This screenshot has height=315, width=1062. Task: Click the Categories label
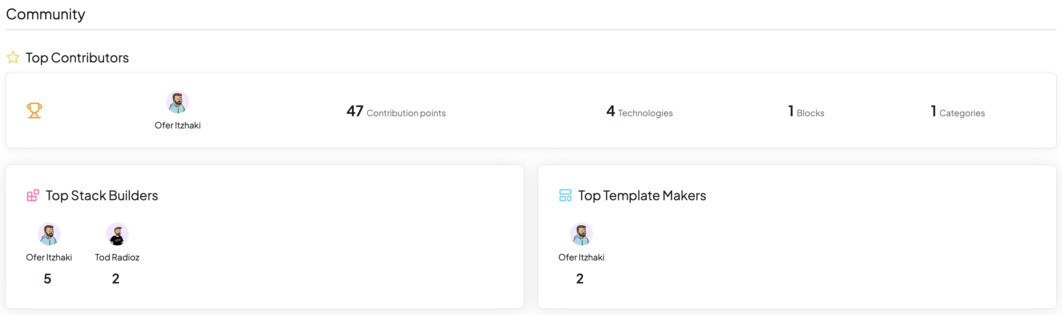(x=962, y=113)
